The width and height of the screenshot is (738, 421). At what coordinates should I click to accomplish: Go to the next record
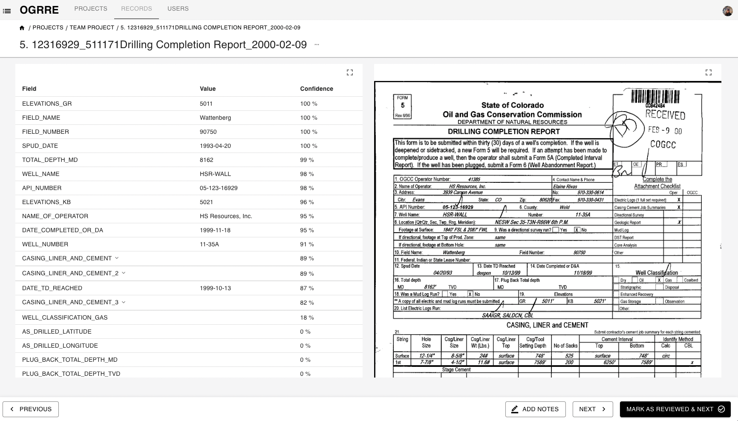[x=593, y=409]
